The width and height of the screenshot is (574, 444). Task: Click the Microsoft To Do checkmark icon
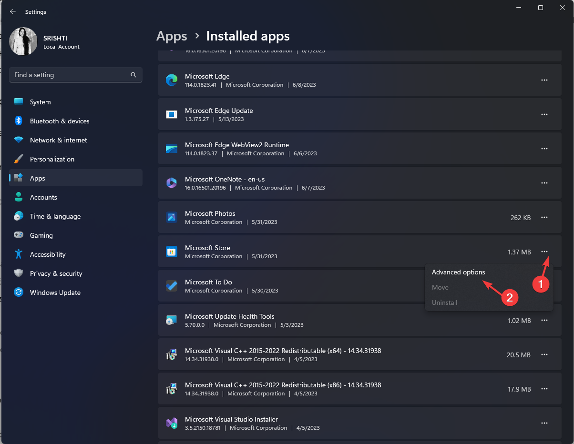(172, 286)
